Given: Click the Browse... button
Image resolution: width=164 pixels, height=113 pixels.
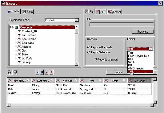Looking at the screenshot, I should tap(142, 32).
